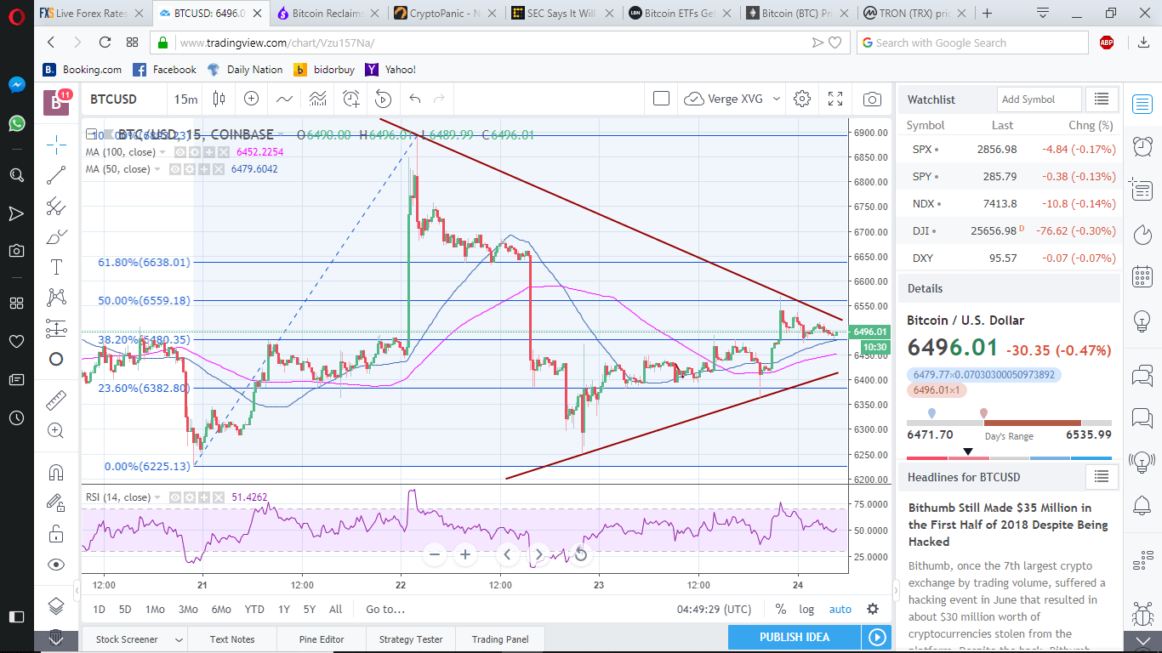The width and height of the screenshot is (1162, 653).
Task: Open the candlestick chart style selector
Action: (x=219, y=99)
